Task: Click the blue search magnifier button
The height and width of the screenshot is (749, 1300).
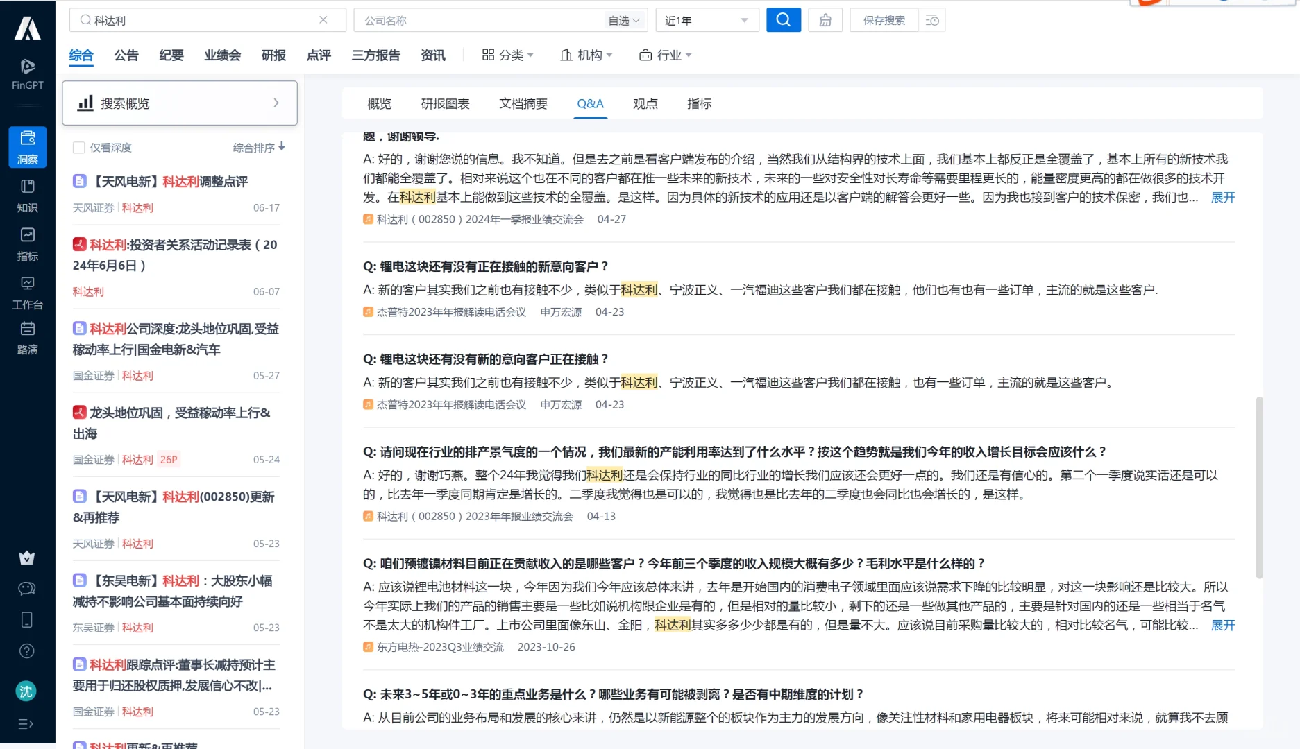Action: 784,20
